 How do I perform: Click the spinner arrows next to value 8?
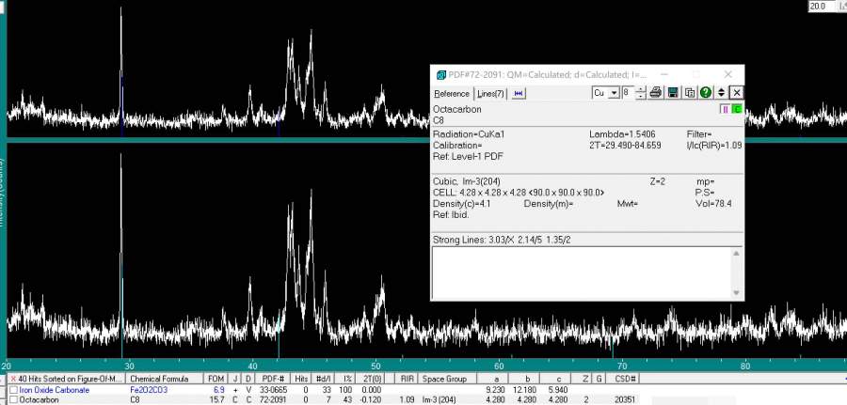(641, 92)
